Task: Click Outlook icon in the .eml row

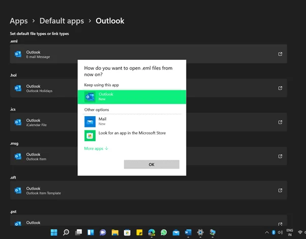Action: pyautogui.click(x=18, y=54)
